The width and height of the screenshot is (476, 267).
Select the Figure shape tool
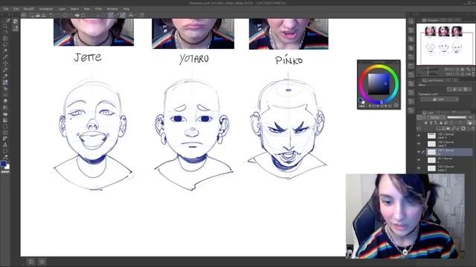[x=5, y=126]
